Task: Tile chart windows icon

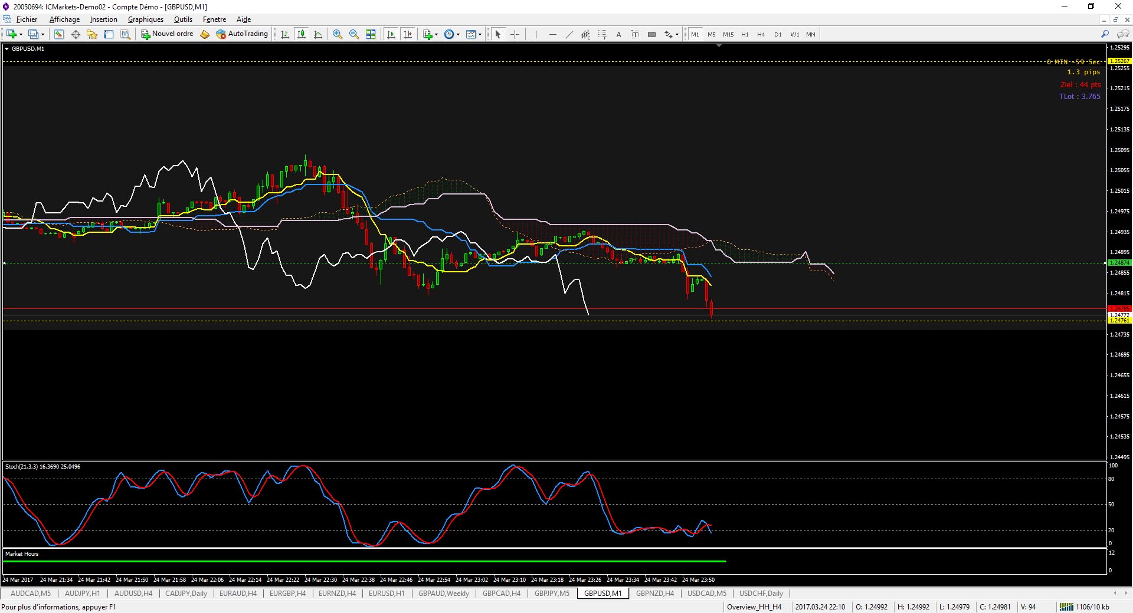Action: coord(371,34)
